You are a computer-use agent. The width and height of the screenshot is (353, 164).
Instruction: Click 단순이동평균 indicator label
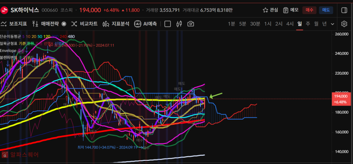(11, 36)
